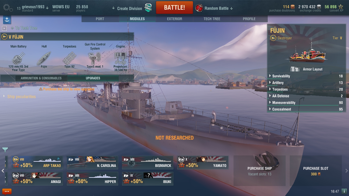The height and width of the screenshot is (196, 349).
Task: Select the Gun Fire Control System icon
Action: [95, 58]
